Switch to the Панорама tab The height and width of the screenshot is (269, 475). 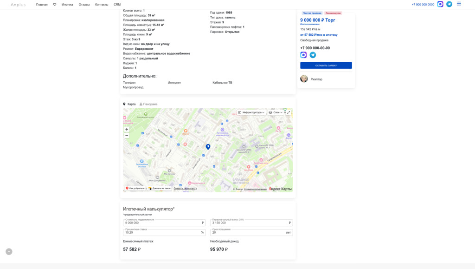coord(148,104)
